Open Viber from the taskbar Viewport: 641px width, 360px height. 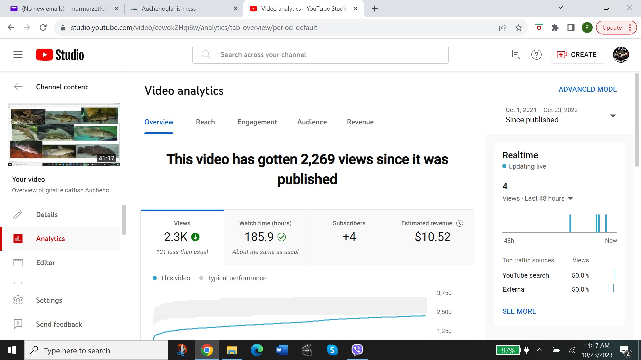click(x=357, y=350)
